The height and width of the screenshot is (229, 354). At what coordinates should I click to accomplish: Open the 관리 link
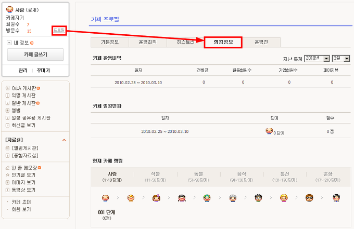click(23, 71)
